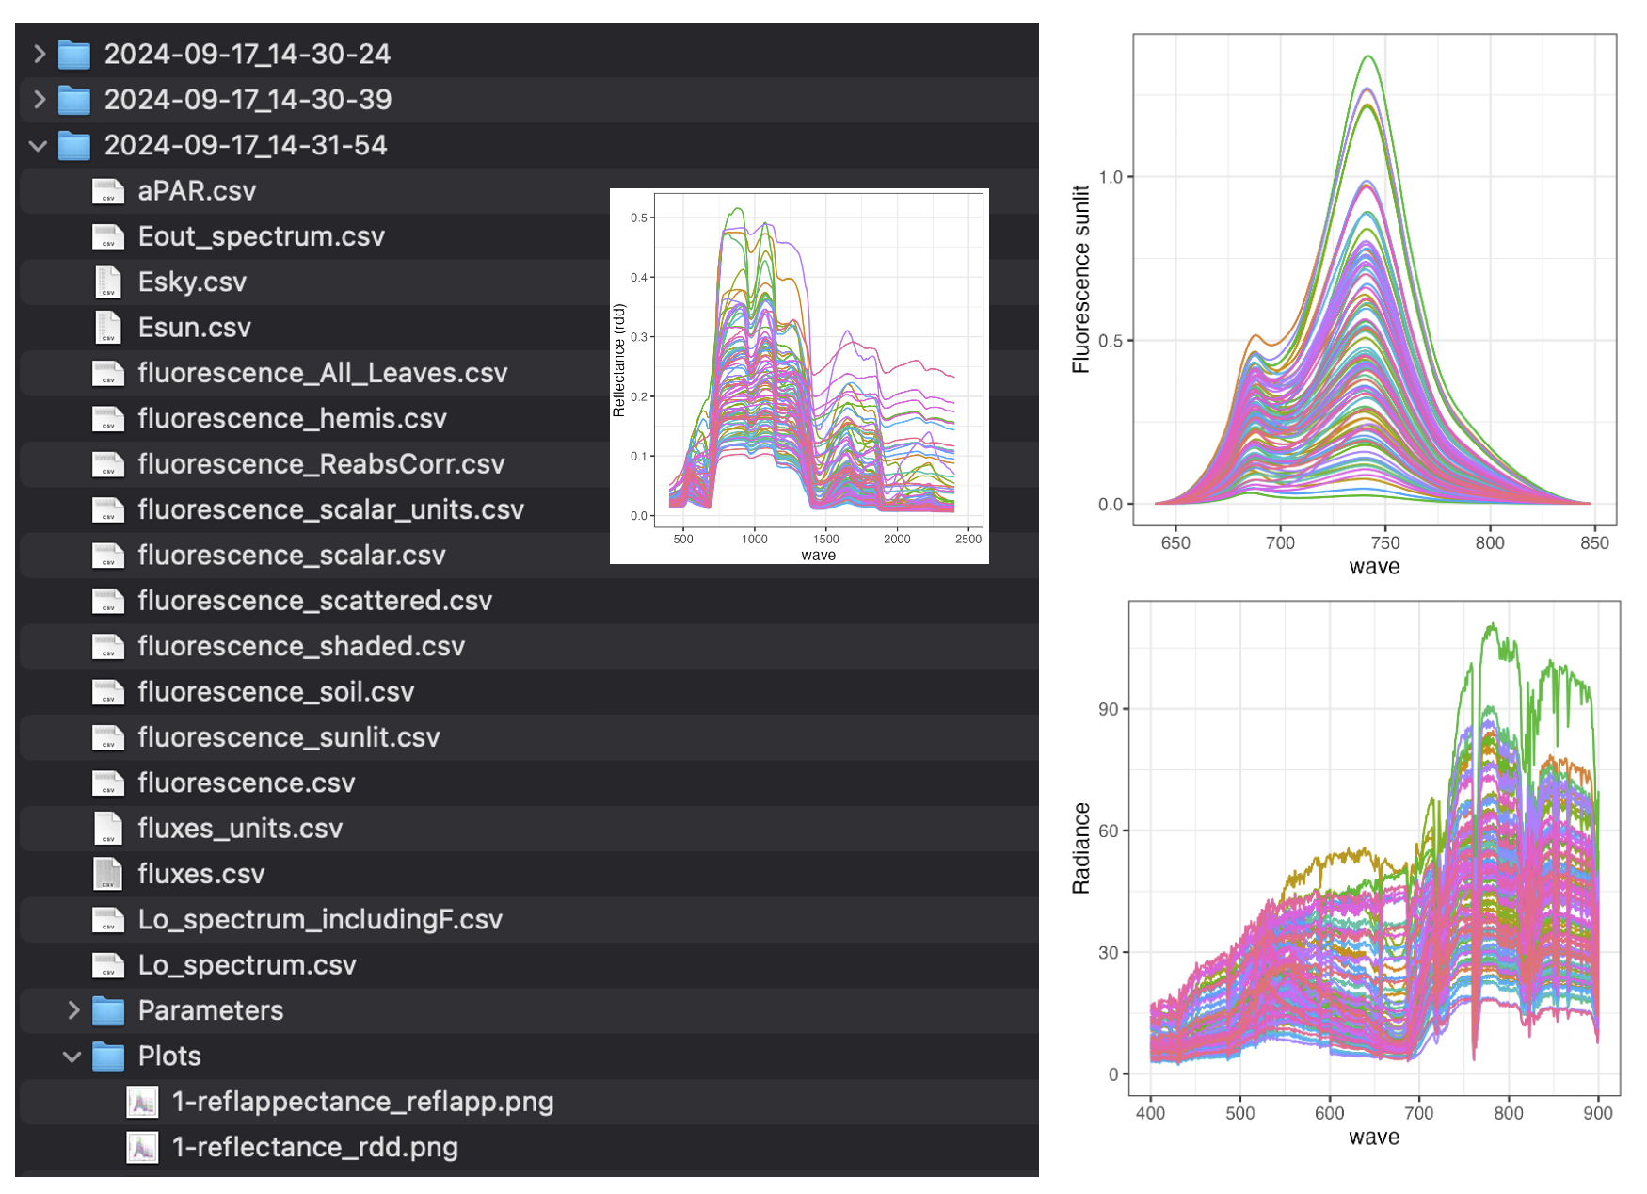Image resolution: width=1647 pixels, height=1194 pixels.
Task: Click the Reflectance (rdd) plot preview
Action: pos(799,376)
